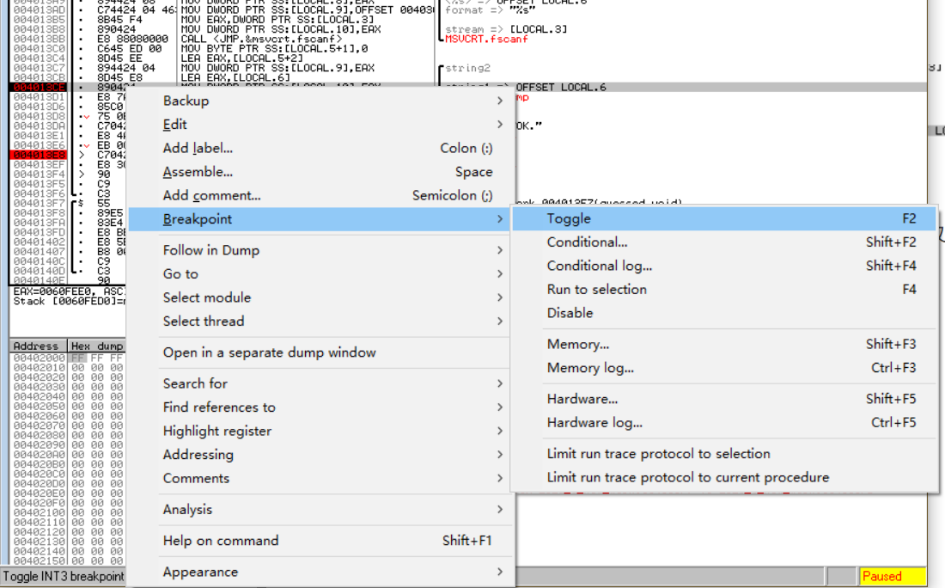Choose Conditional... breakpoint option

[724, 242]
